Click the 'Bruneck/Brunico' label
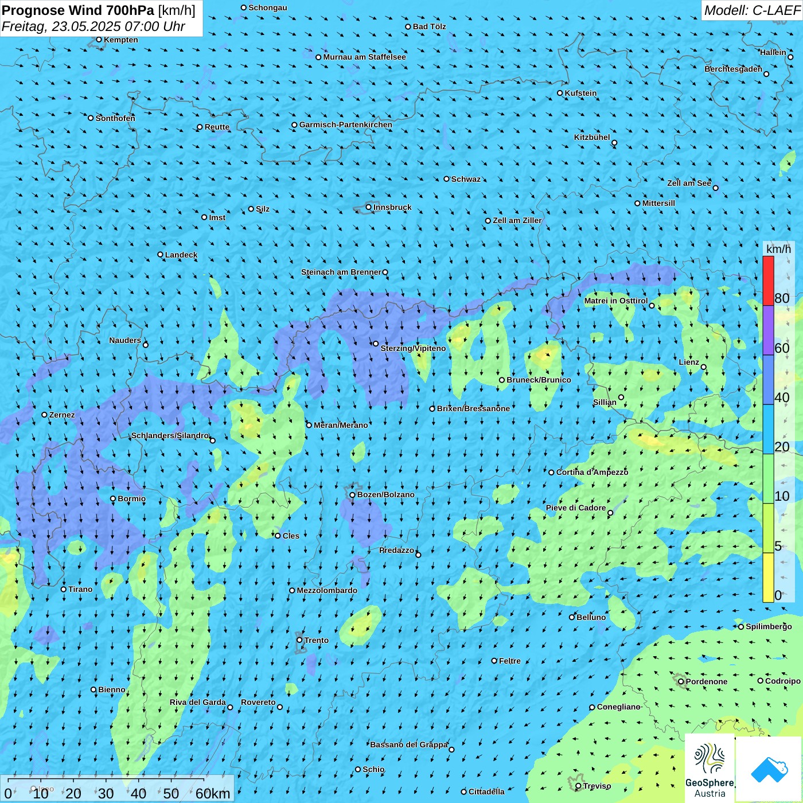 pos(539,380)
